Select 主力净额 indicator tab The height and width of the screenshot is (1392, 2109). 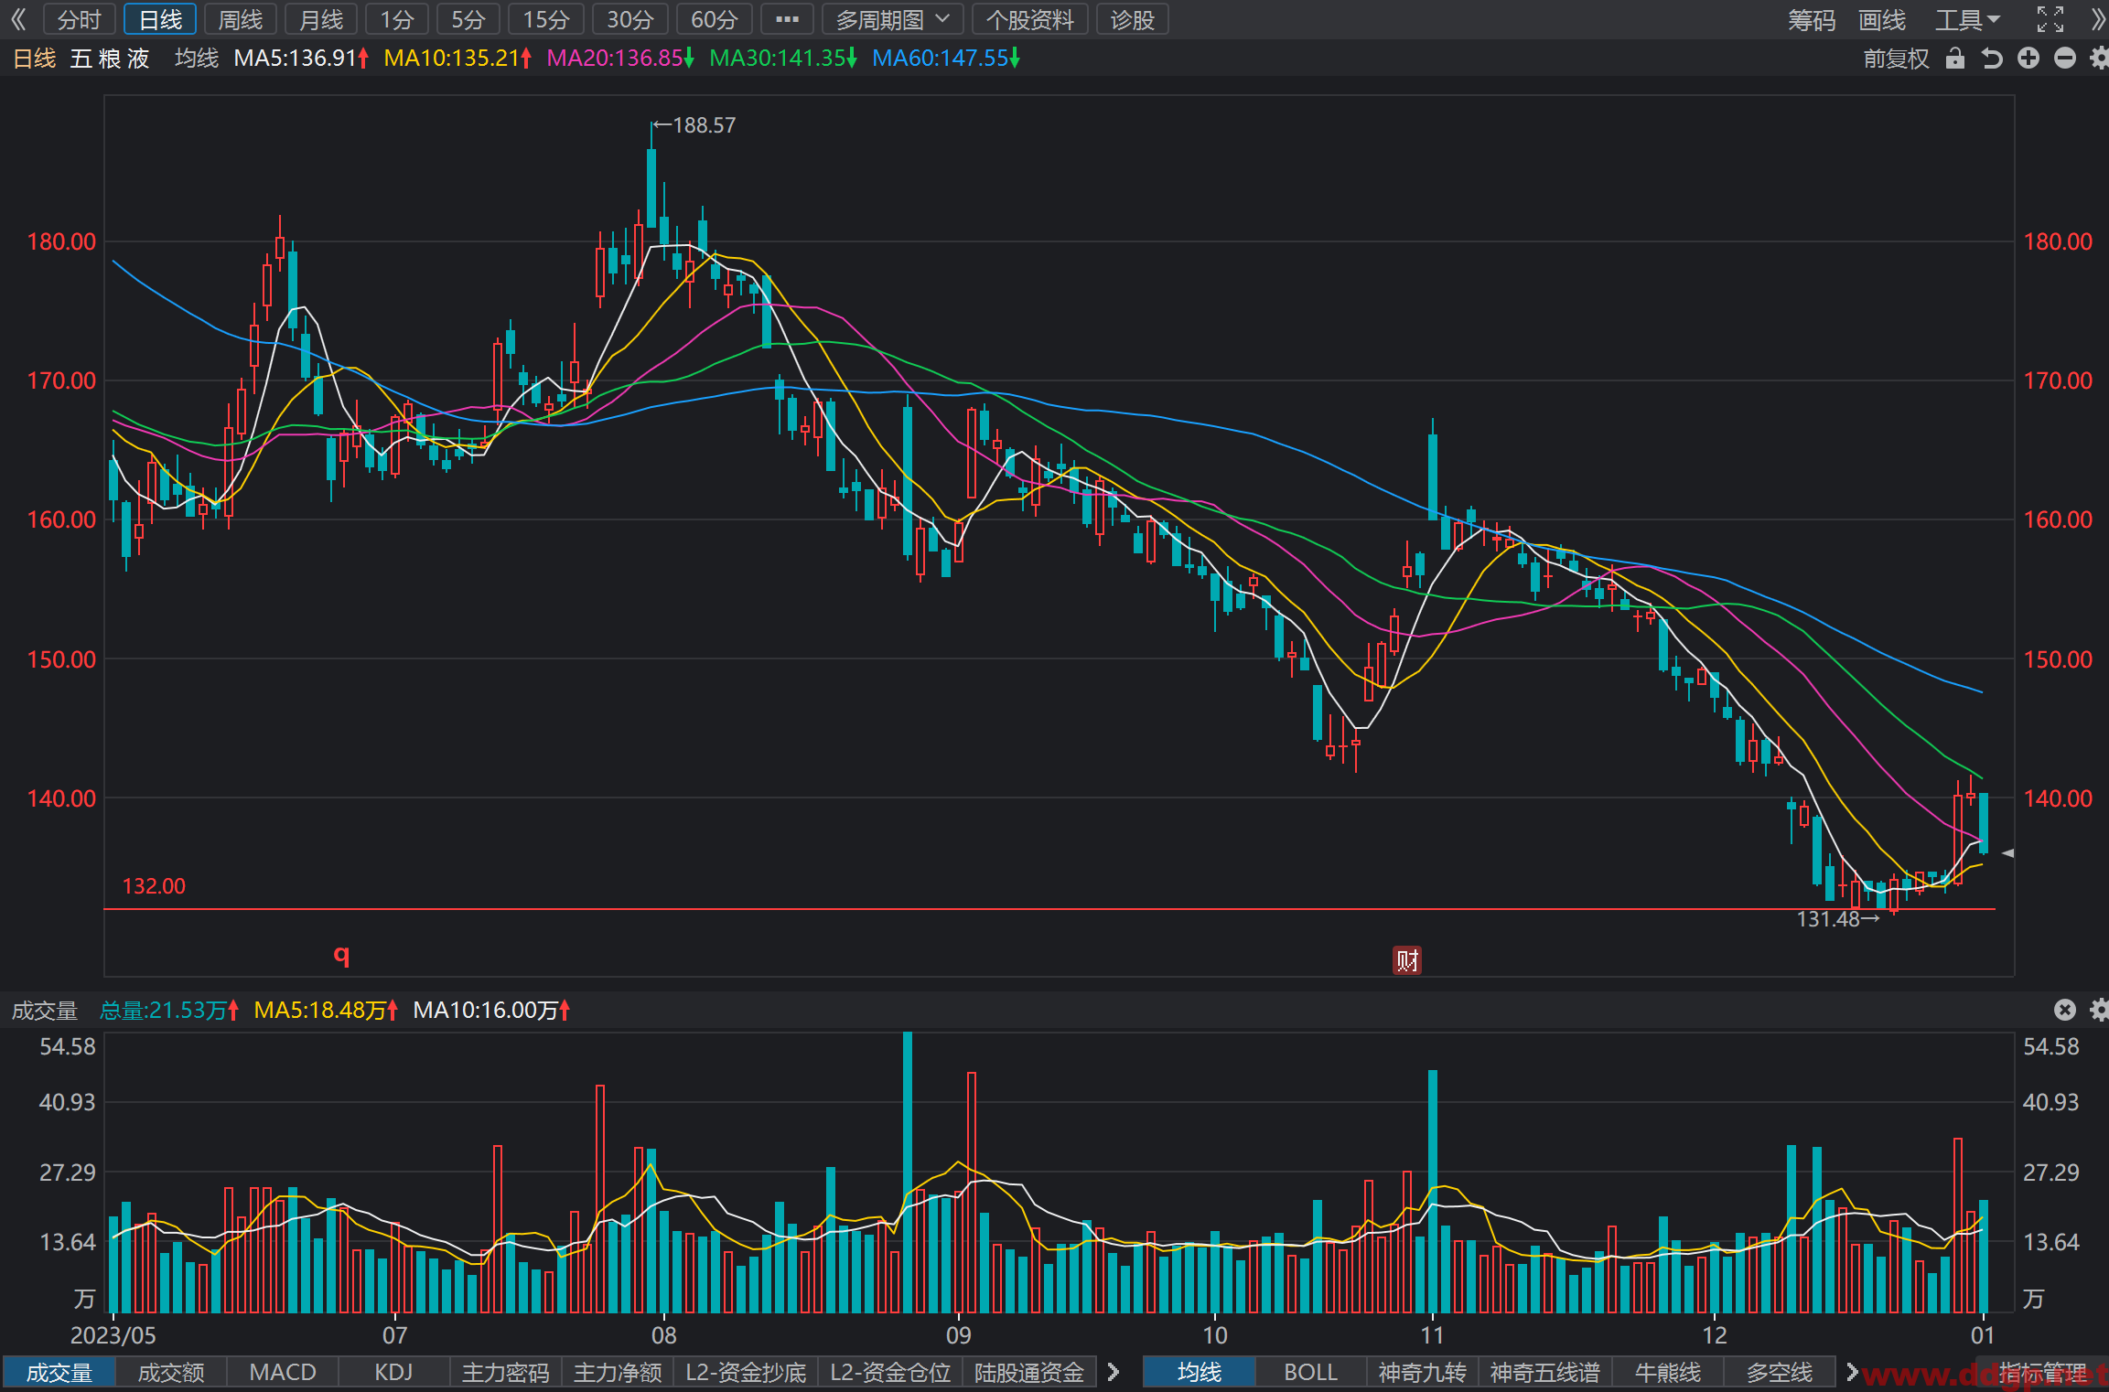point(617,1372)
